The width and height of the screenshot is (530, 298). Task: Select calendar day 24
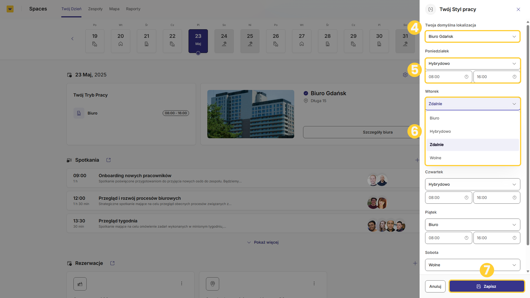pos(224,41)
